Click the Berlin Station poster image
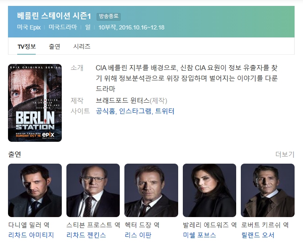The width and height of the screenshot is (303, 244). [35, 103]
